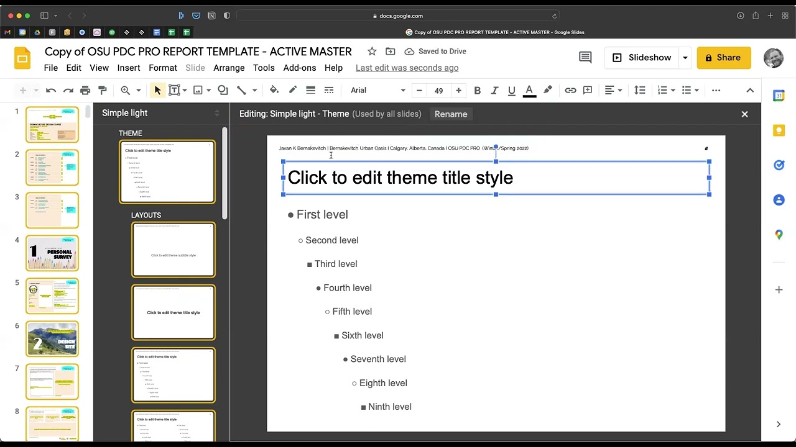Open Last edit was seconds ago link
The height and width of the screenshot is (447, 796).
tap(407, 68)
